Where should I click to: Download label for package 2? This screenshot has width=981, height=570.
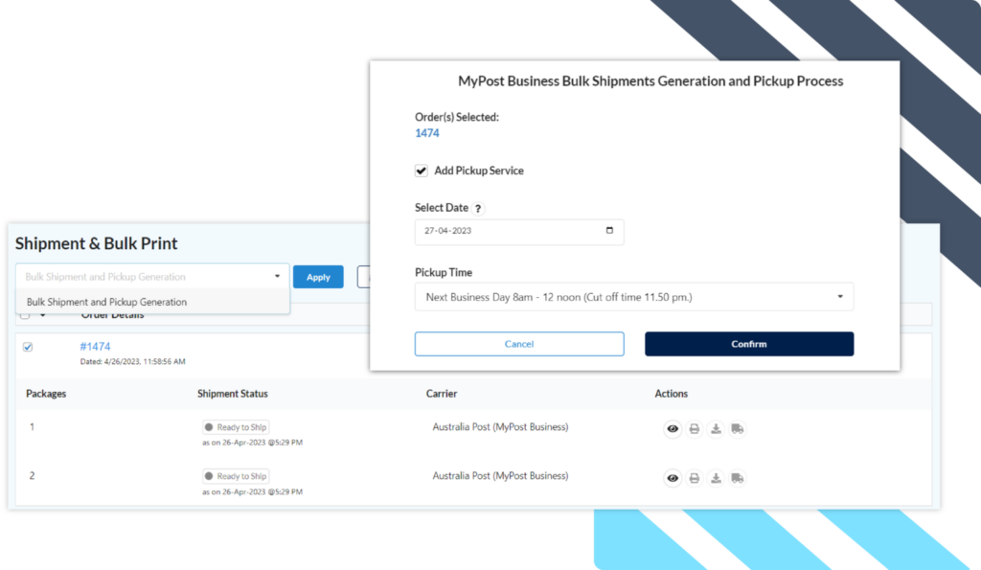(x=716, y=478)
